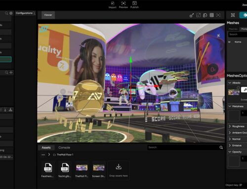Click the globe icon in top-left panel

[11, 13]
